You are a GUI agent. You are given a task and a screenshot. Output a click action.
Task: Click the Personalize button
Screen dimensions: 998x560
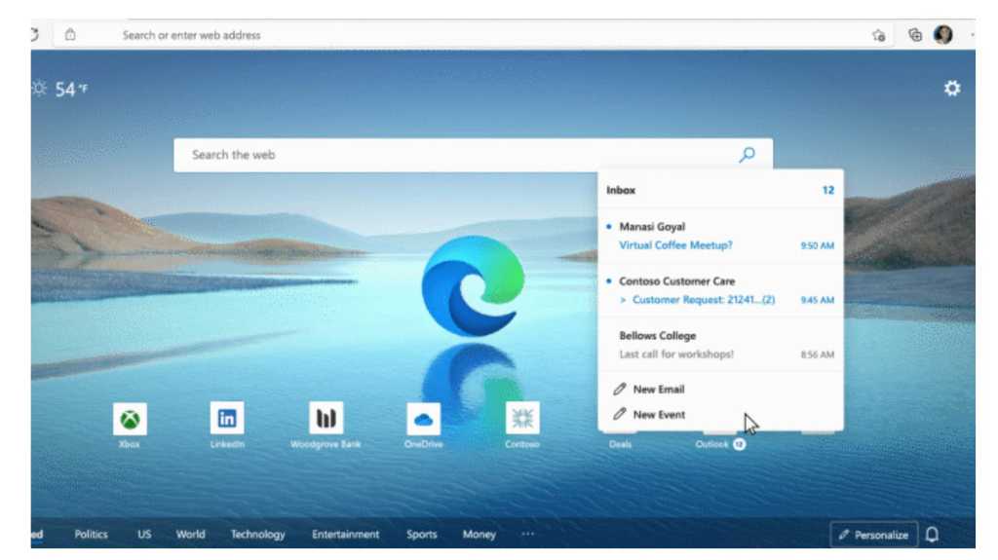pyautogui.click(x=874, y=535)
